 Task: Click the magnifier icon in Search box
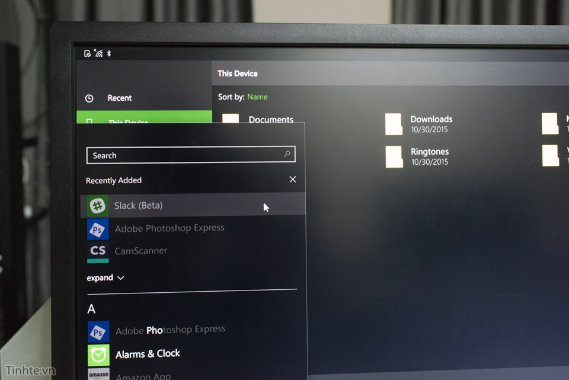click(x=287, y=154)
